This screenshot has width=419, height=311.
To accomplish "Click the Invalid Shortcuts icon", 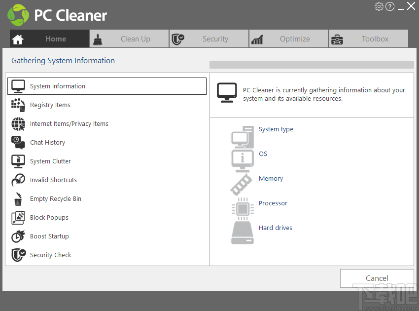I will point(18,180).
